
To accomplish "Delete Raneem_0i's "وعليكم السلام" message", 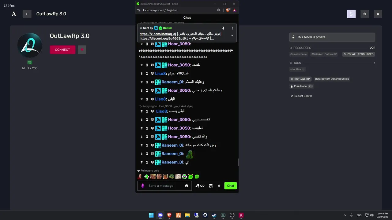I will click(141, 82).
